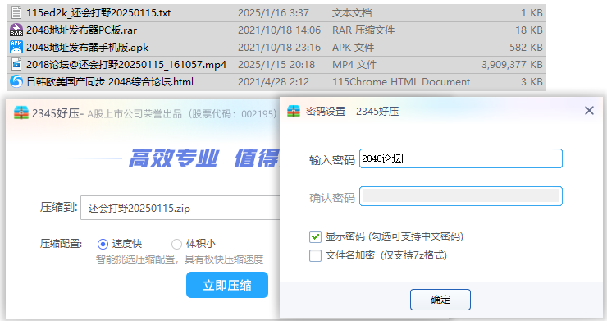Image resolution: width=607 pixels, height=321 pixels.
Task: Close the 密码设置 password dialog
Action: point(589,111)
